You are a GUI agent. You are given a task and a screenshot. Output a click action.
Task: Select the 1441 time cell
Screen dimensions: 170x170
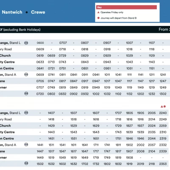click(40, 145)
